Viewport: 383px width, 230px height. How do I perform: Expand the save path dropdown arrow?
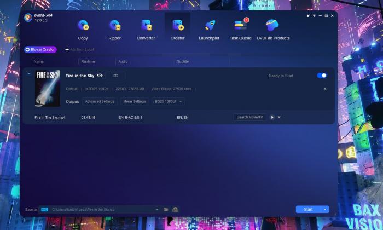157,210
